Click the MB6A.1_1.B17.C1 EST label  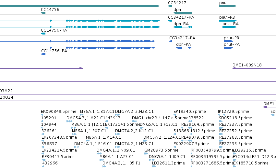[97, 112]
